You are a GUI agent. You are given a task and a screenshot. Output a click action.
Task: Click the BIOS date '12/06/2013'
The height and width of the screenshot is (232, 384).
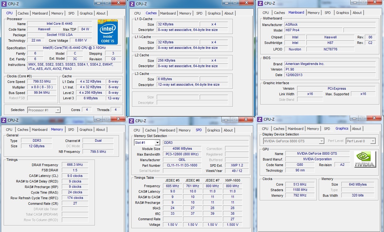330,75
